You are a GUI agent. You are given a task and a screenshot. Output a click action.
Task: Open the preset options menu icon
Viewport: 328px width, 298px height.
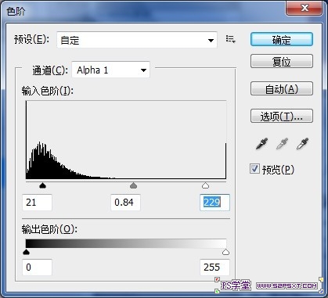point(231,39)
